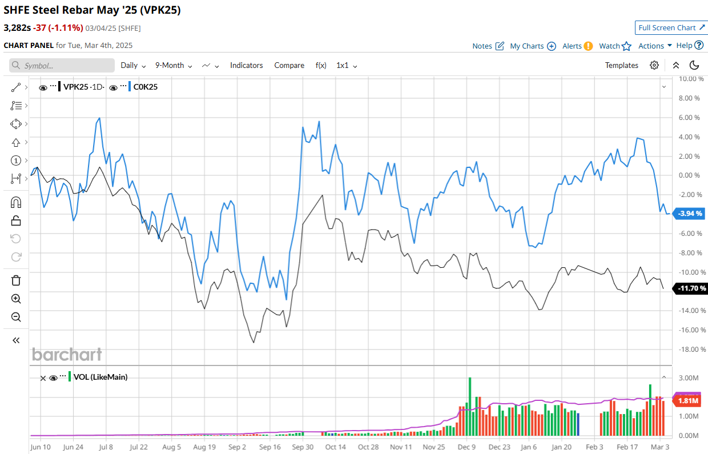Zoom in with the plus magnifier

tap(16, 299)
